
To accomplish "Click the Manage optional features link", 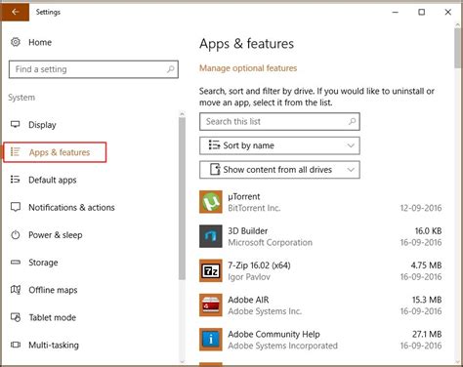I will (248, 68).
